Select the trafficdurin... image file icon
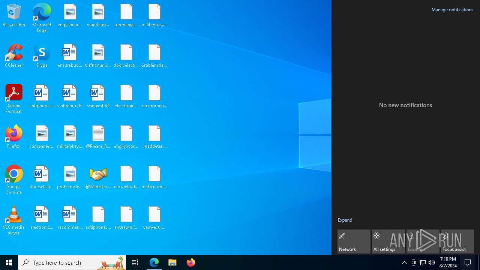Image resolution: width=480 pixels, height=270 pixels. tap(98, 56)
